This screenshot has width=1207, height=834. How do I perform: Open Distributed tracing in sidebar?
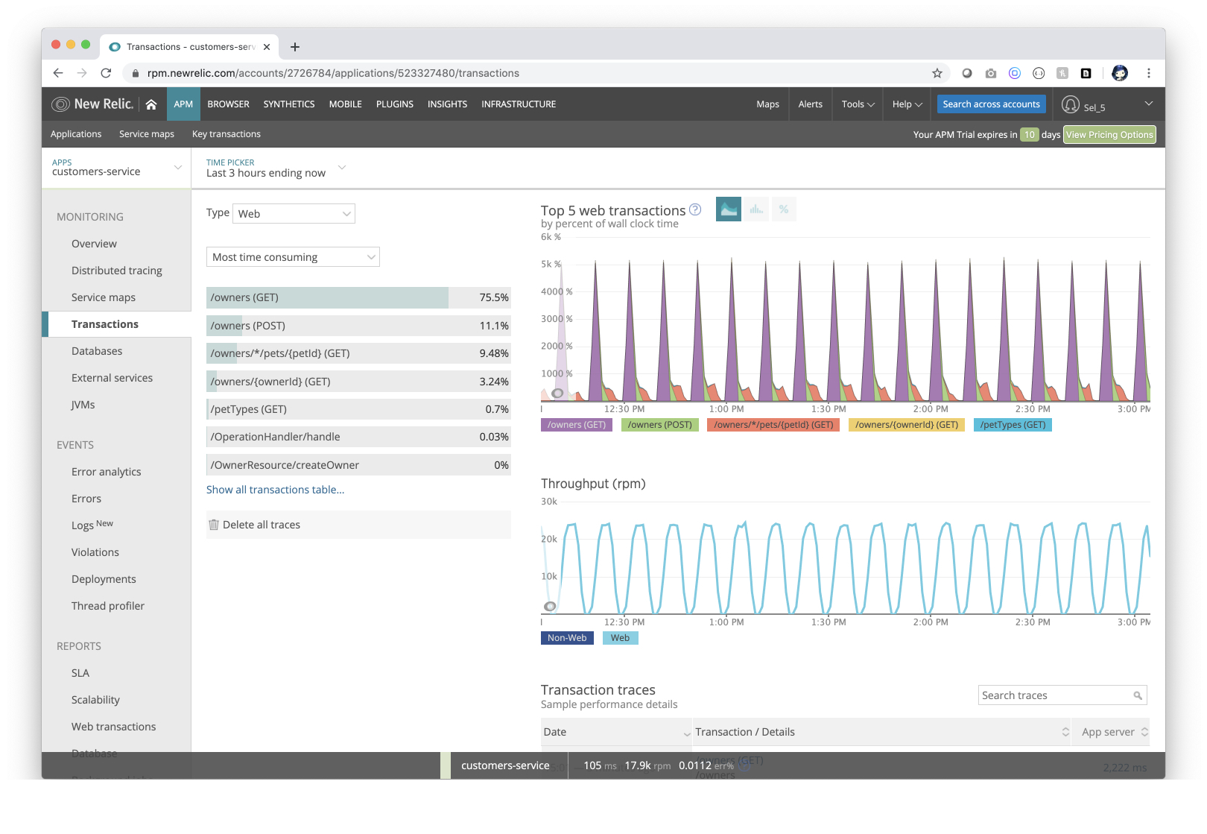point(117,271)
